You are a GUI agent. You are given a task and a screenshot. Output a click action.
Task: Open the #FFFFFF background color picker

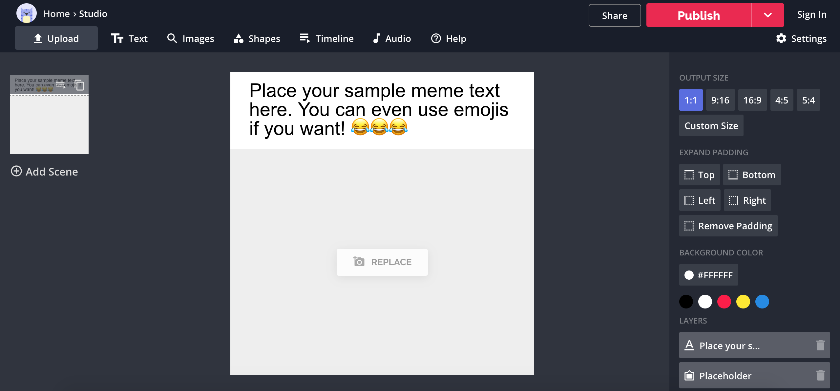coord(708,275)
